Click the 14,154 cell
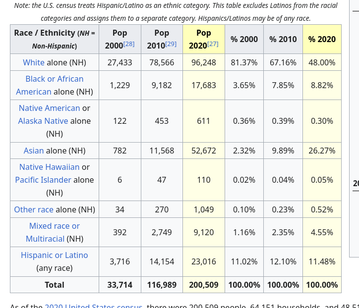Image resolution: width=359 pixels, height=308 pixels. coord(162,261)
